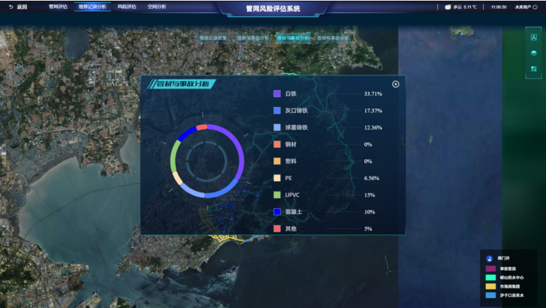Click the cloudy weather icon

coord(448,7)
